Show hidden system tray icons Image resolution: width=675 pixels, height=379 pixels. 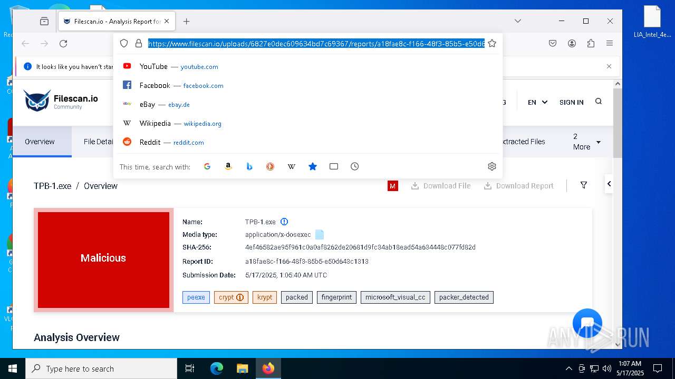(568, 368)
